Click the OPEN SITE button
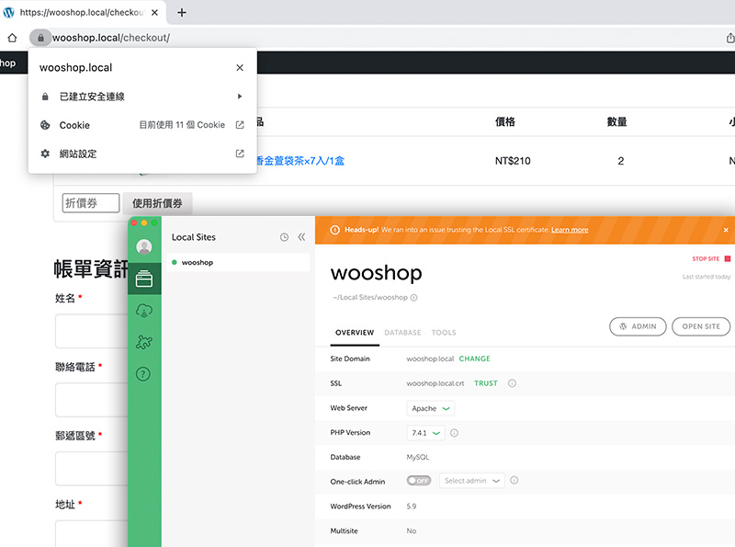 click(x=701, y=326)
